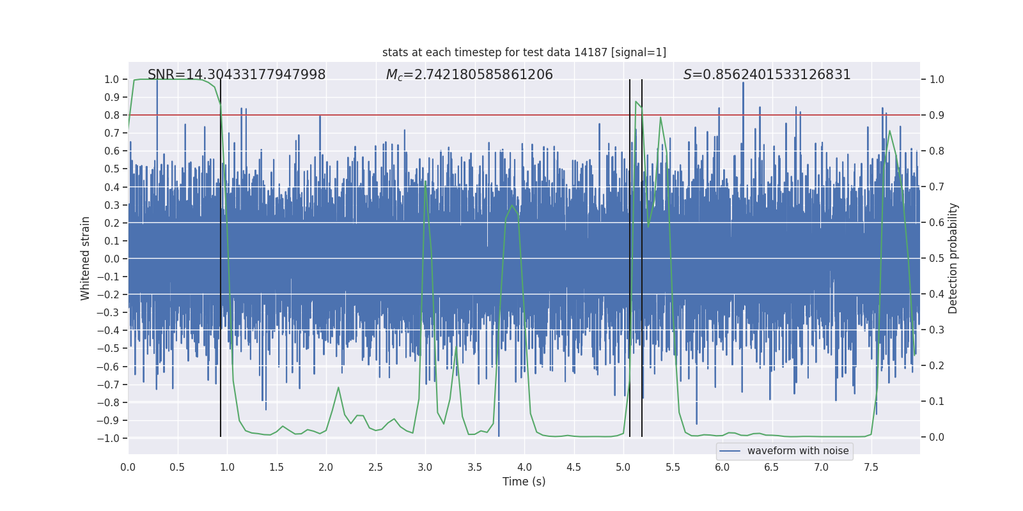Click the 0.0 tick on the Detection probability axis
Image resolution: width=1023 pixels, height=511 pixels.
937,437
